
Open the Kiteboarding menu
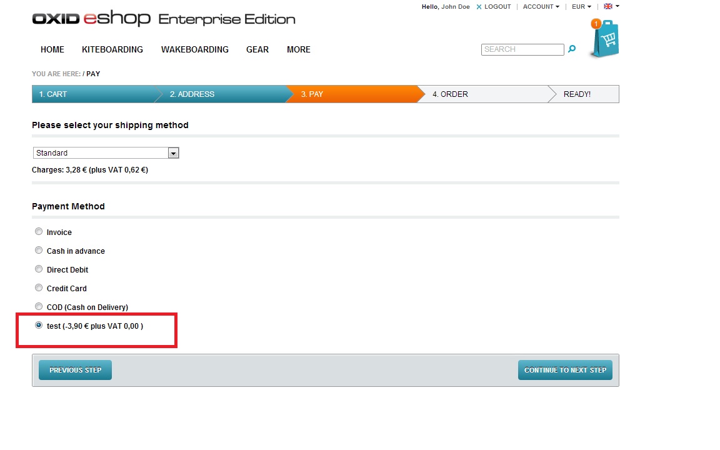coord(112,49)
